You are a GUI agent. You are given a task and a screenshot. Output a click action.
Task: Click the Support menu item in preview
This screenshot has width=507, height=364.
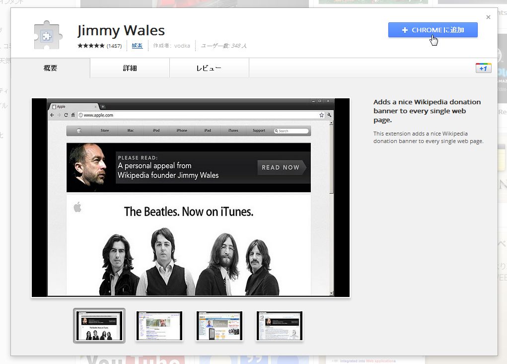coord(259,131)
